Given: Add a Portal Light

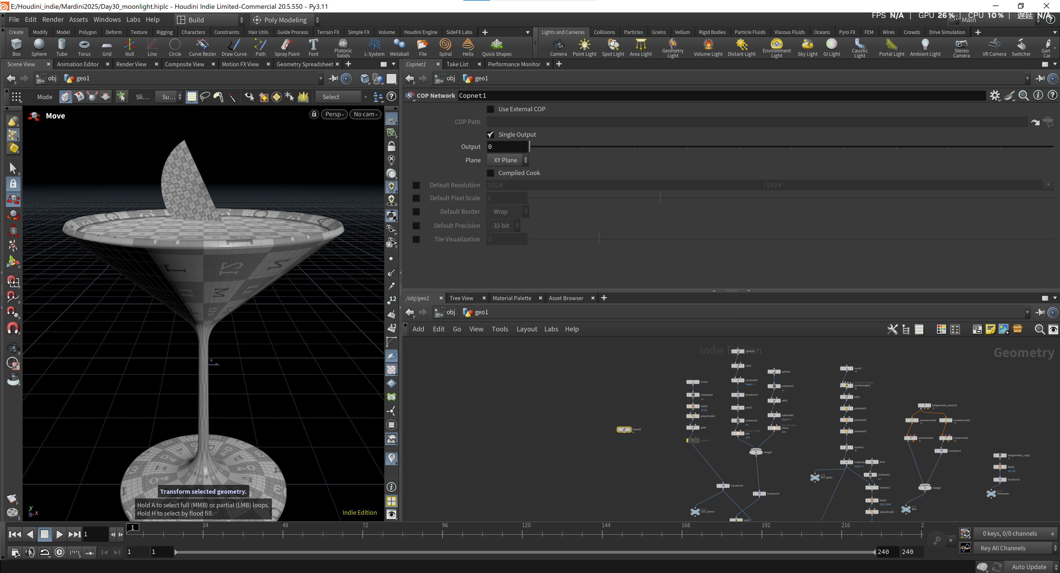Looking at the screenshot, I should [x=891, y=47].
